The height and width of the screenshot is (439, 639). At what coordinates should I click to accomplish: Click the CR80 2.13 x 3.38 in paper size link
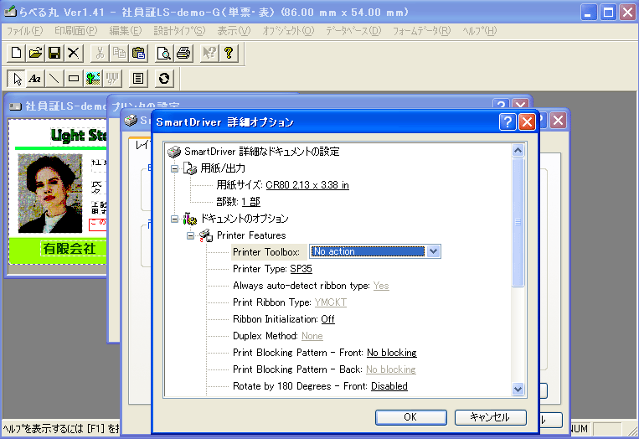click(307, 185)
